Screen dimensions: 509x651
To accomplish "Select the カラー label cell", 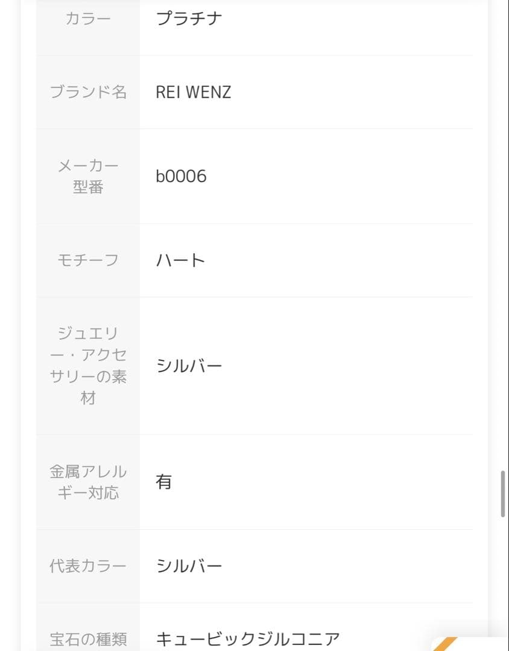I will [x=88, y=19].
